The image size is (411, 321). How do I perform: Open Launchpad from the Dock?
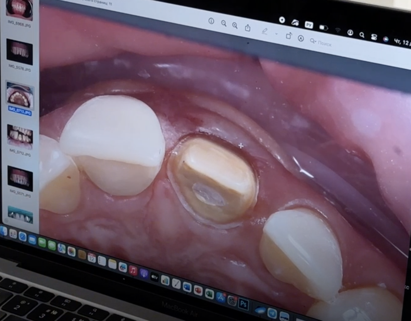[13, 233]
